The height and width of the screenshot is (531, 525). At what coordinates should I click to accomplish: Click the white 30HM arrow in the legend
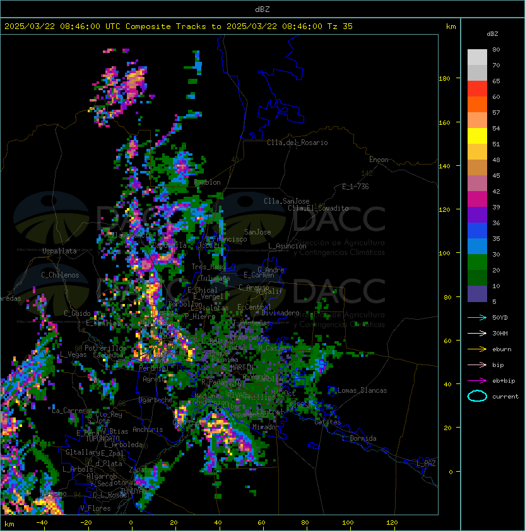click(477, 333)
